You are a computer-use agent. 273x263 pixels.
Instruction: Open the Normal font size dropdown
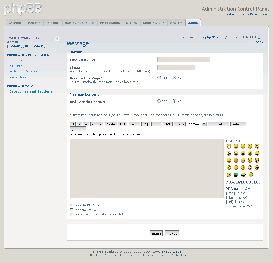[197, 124]
